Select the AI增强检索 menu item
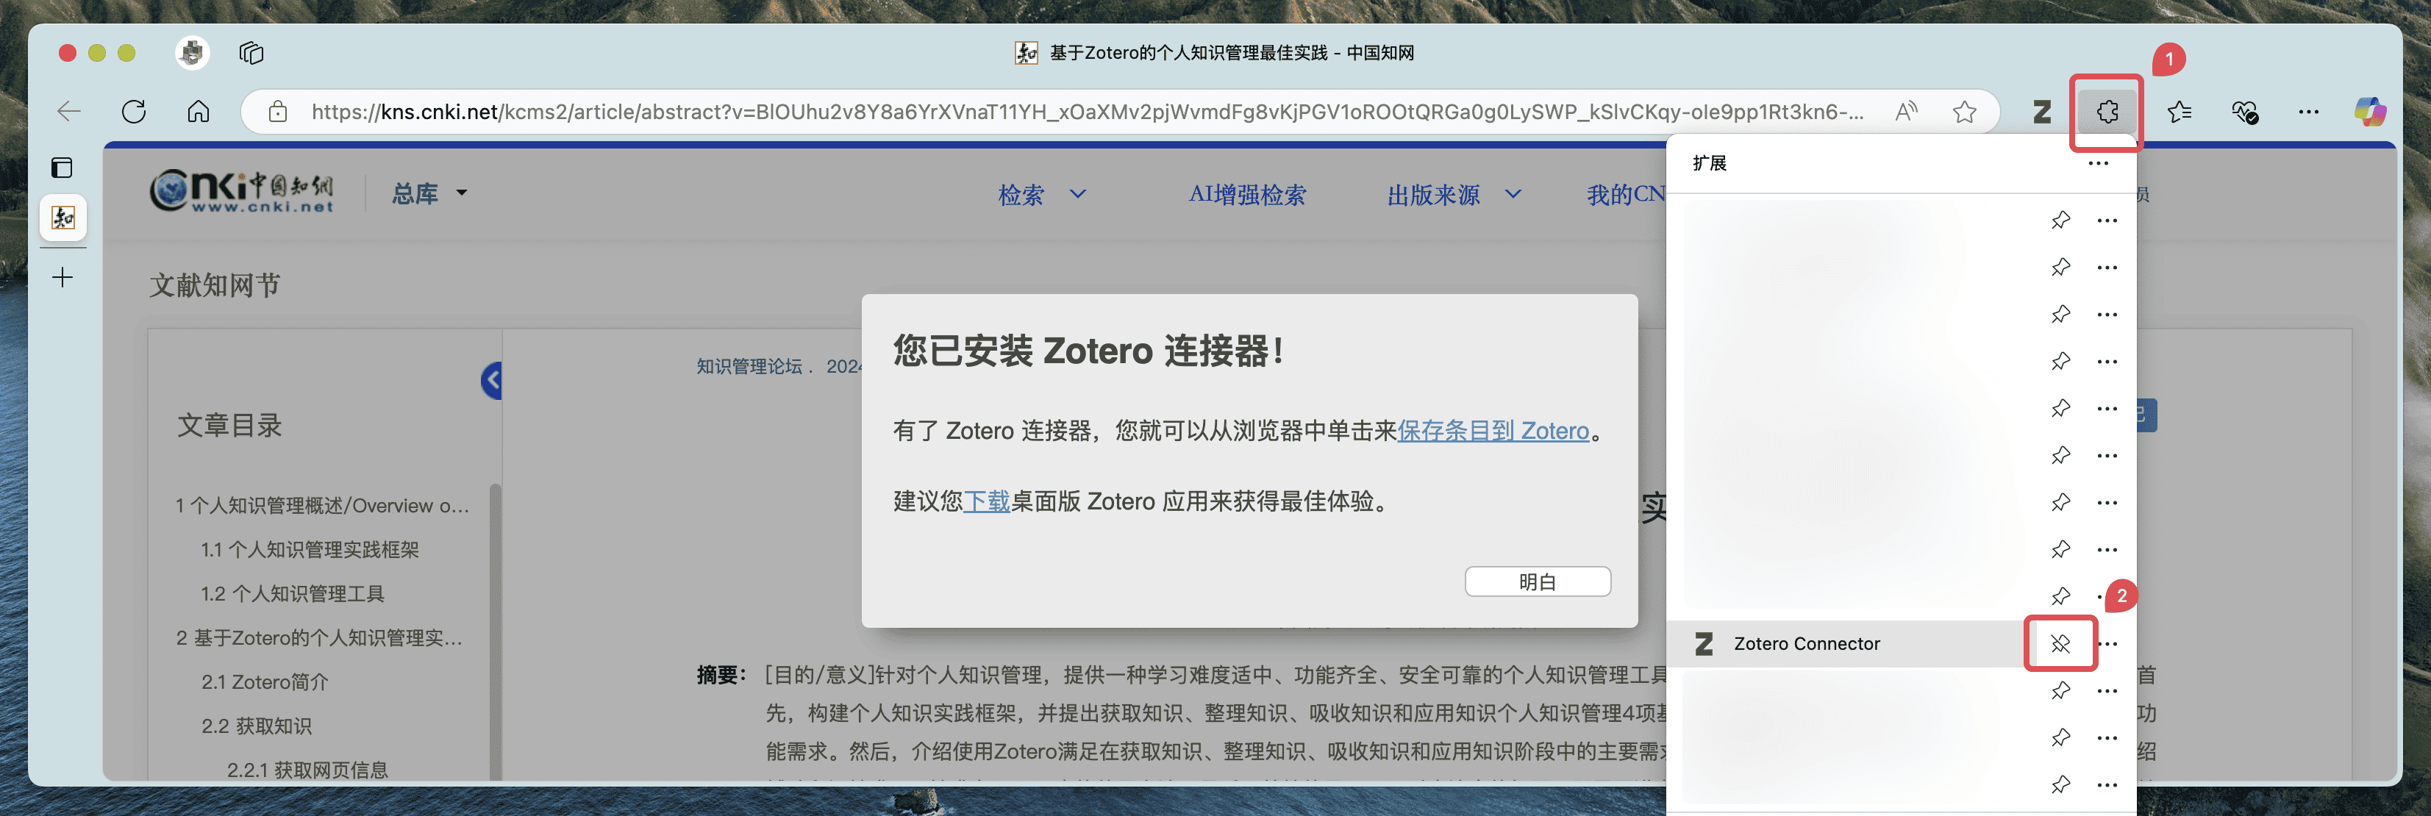The image size is (2431, 816). coord(1248,196)
